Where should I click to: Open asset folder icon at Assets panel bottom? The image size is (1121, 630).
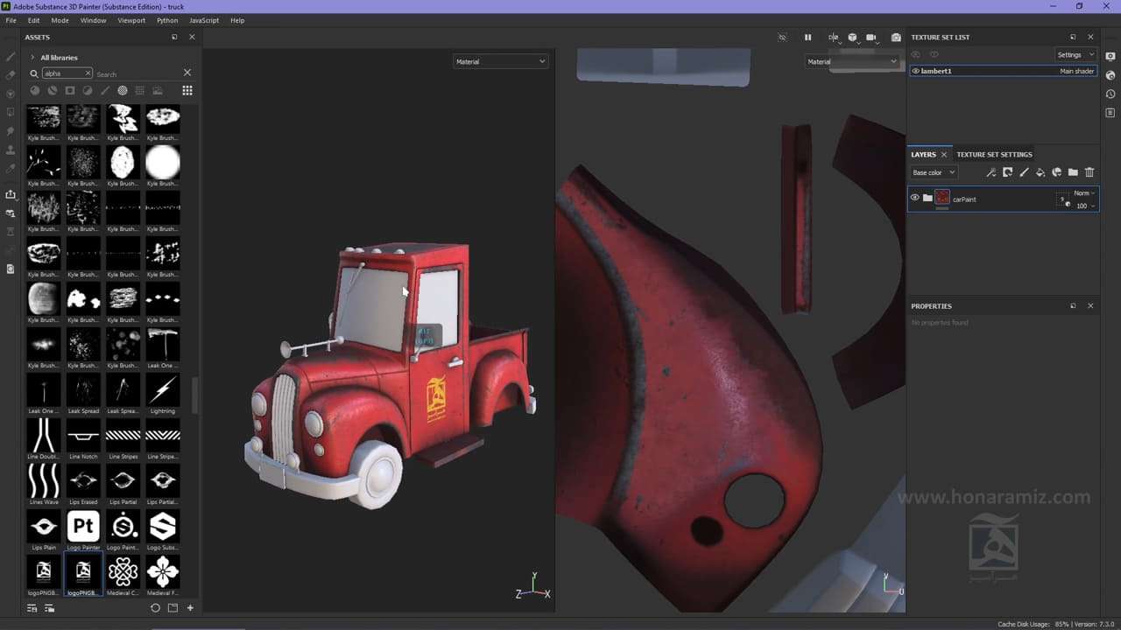coord(173,608)
